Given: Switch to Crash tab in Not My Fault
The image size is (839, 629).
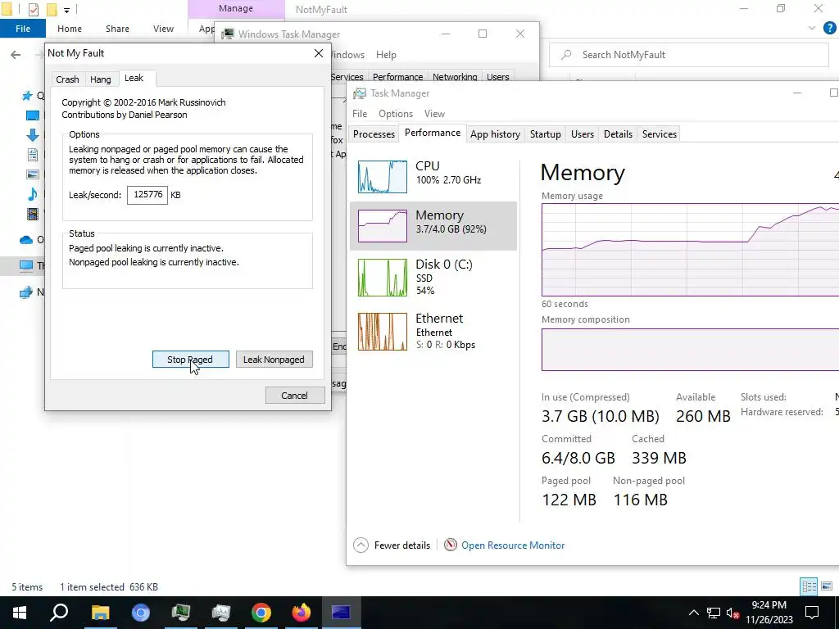Looking at the screenshot, I should coord(67,79).
